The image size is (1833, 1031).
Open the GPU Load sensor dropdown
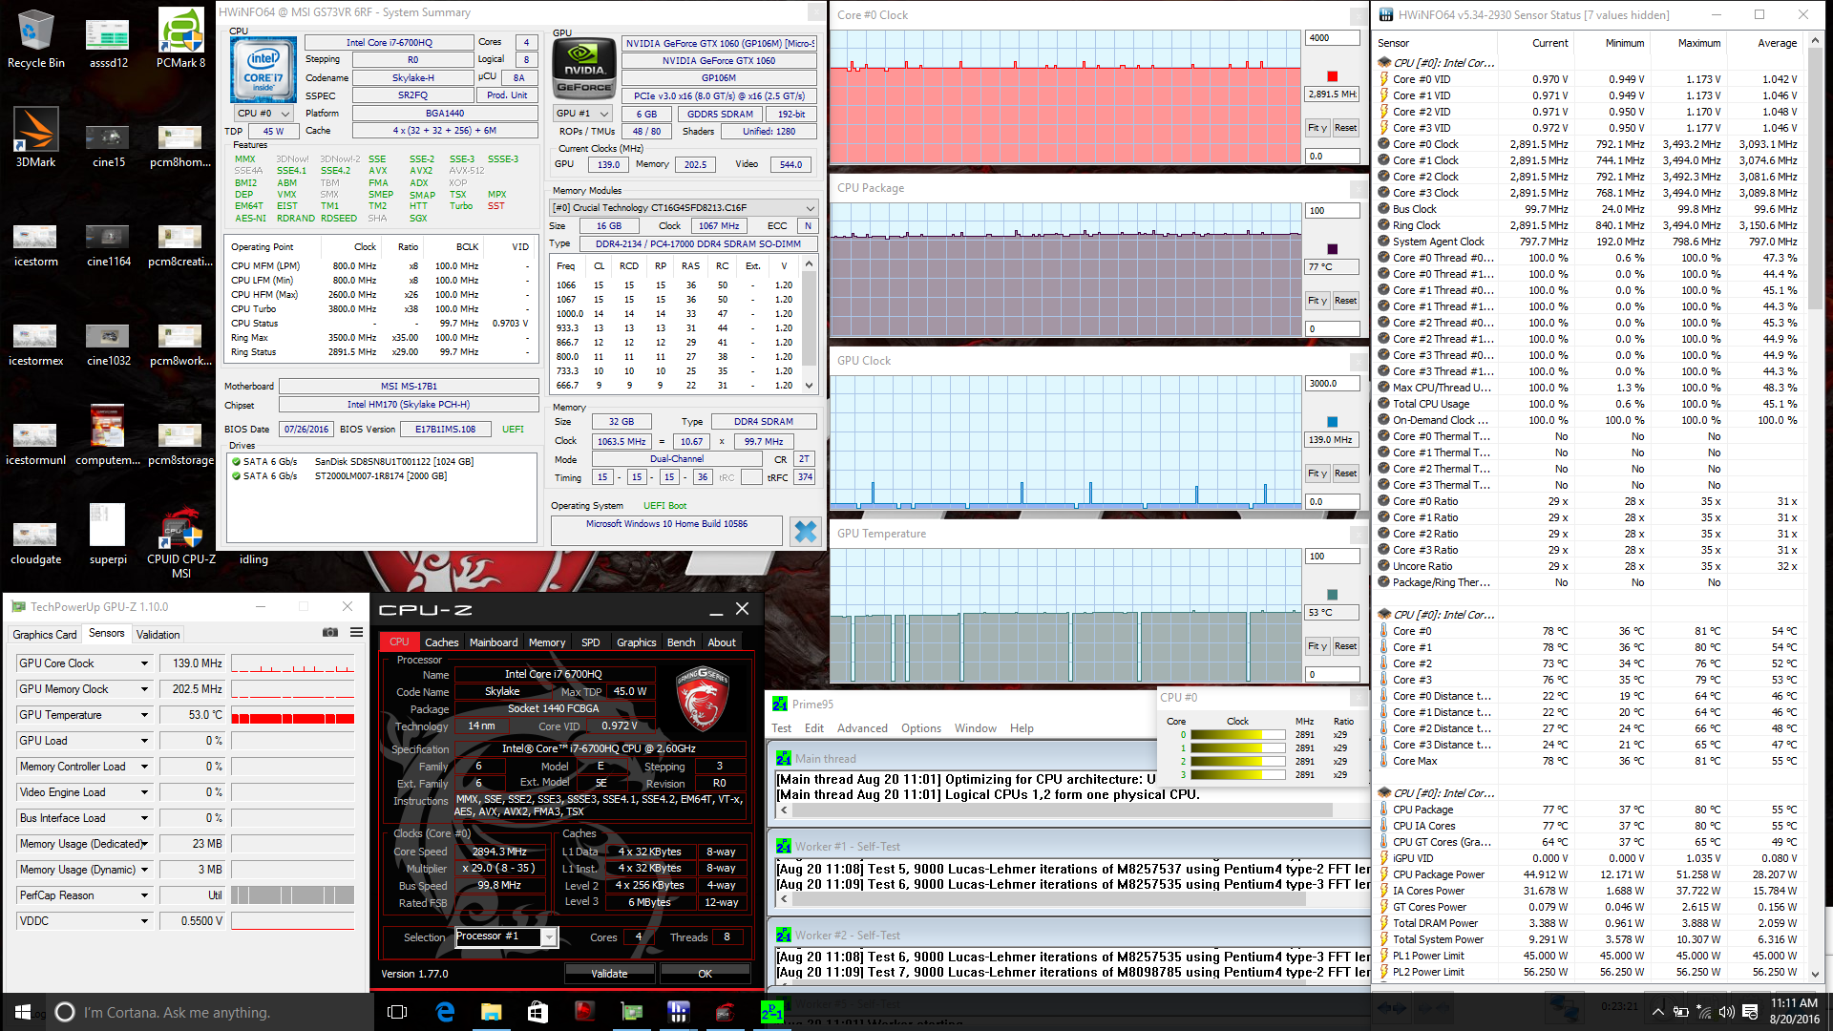[144, 741]
